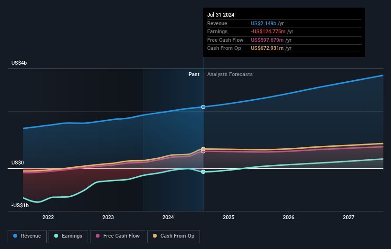Click the US$4b y-axis label
Screen dimensions: 391x249
click(x=19, y=63)
